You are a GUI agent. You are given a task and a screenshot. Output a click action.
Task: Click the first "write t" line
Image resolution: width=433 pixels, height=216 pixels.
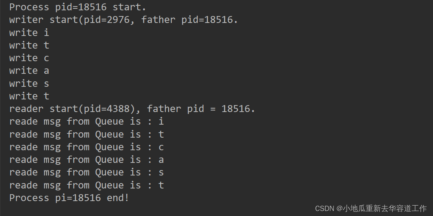pyautogui.click(x=29, y=45)
